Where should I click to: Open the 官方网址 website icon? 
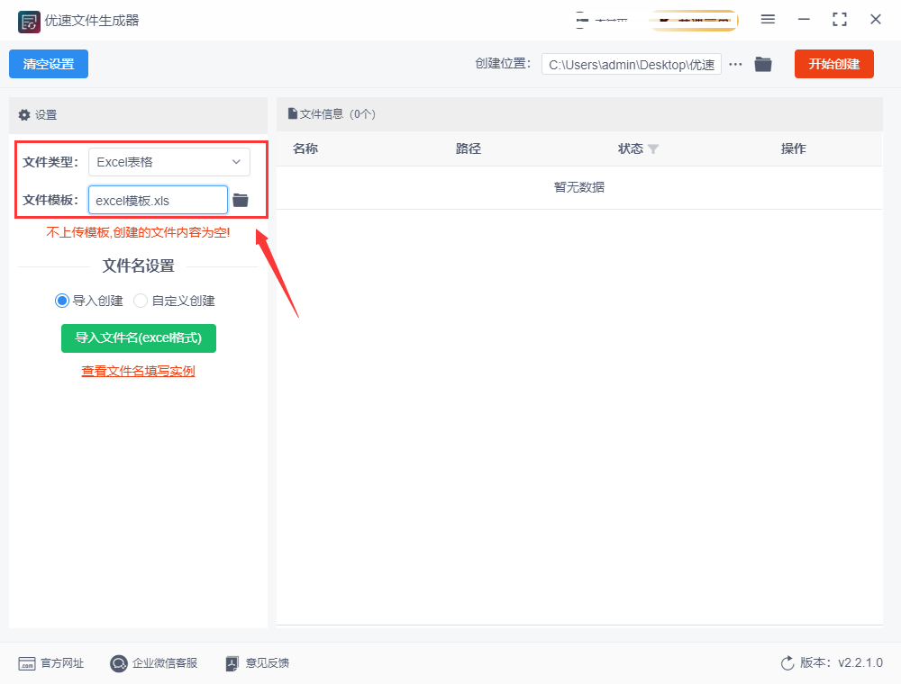(27, 663)
